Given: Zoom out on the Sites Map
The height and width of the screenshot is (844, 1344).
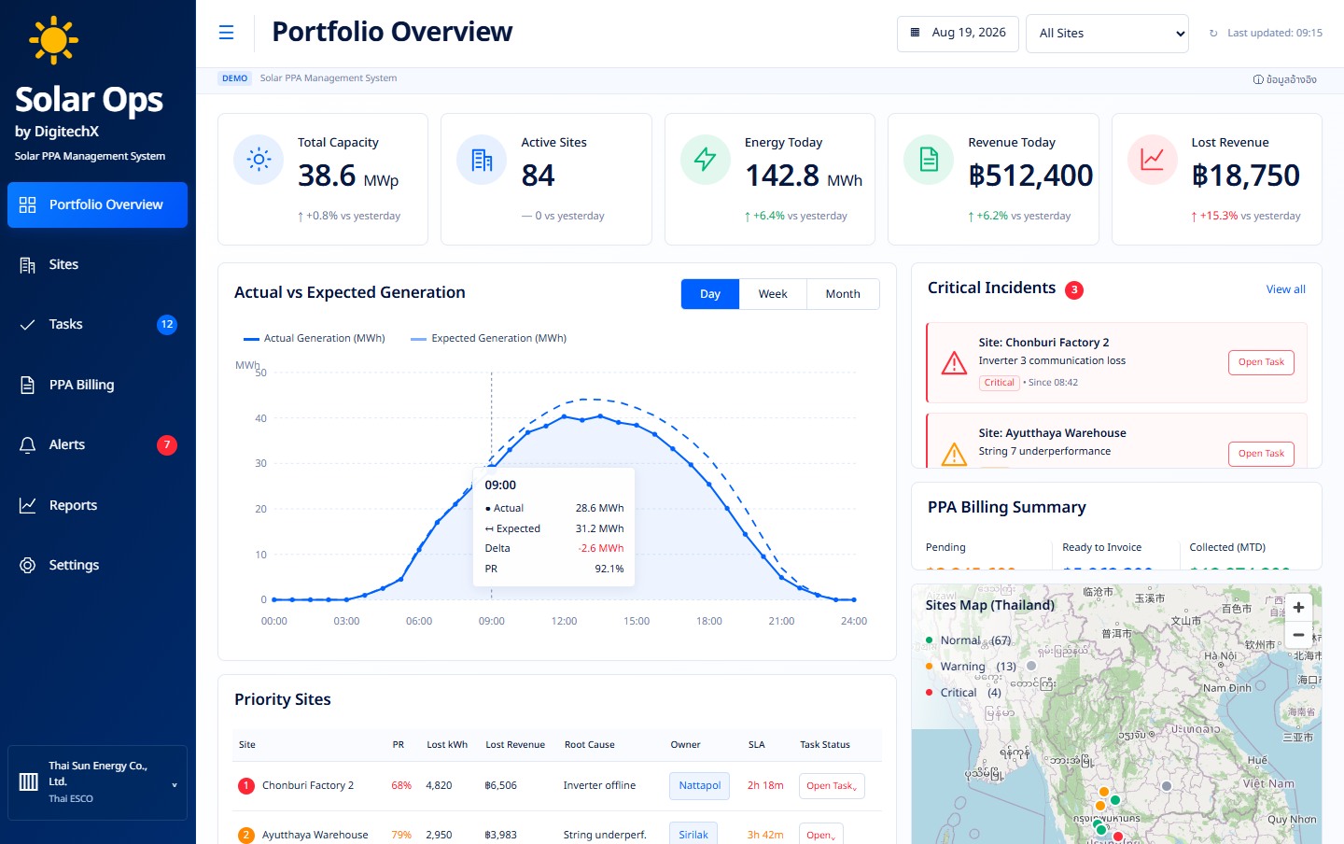Looking at the screenshot, I should click(1298, 635).
